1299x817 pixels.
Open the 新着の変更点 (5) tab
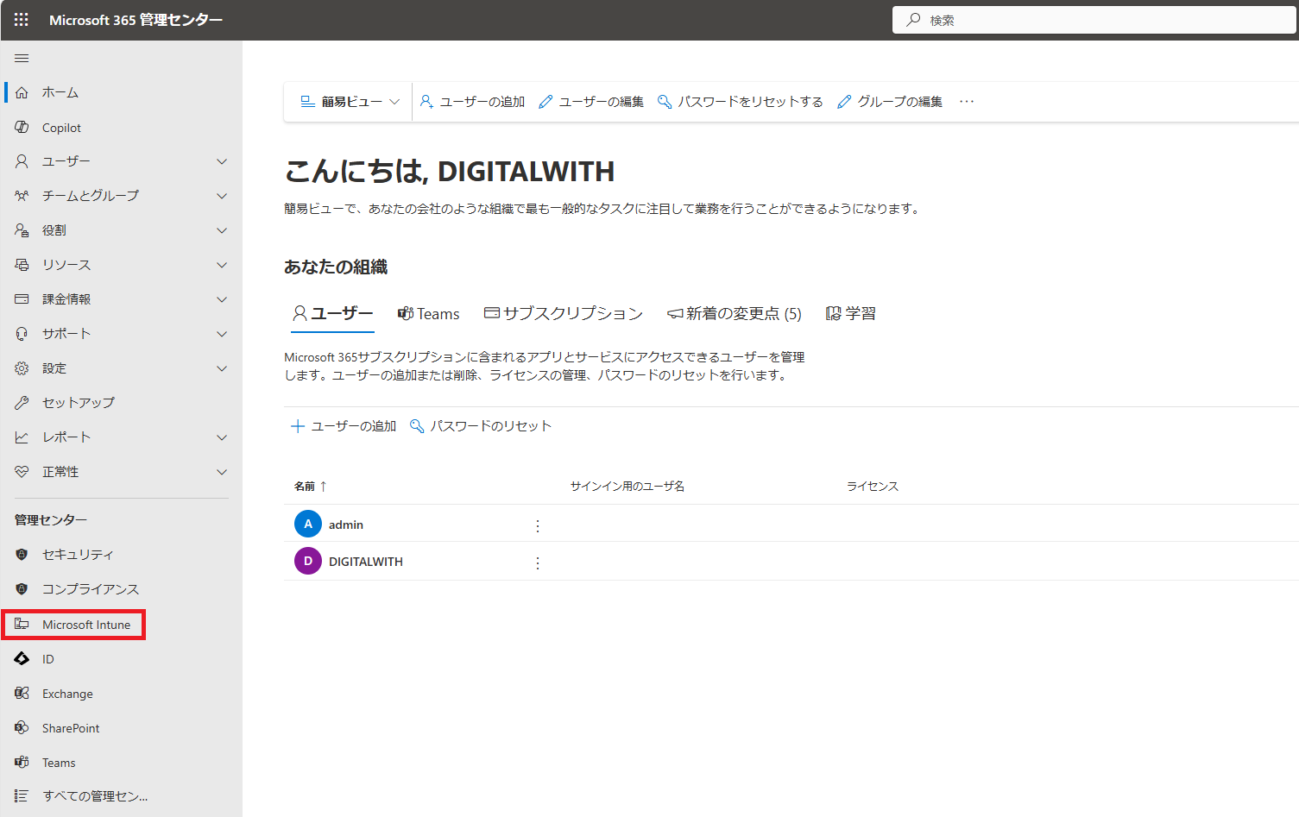735,313
